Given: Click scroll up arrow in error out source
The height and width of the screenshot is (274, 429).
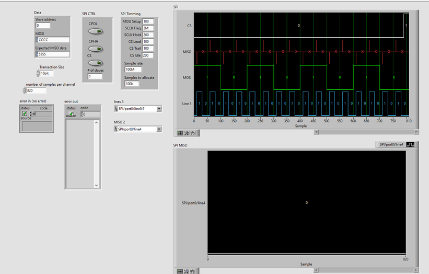Looking at the screenshot, I should point(96,123).
